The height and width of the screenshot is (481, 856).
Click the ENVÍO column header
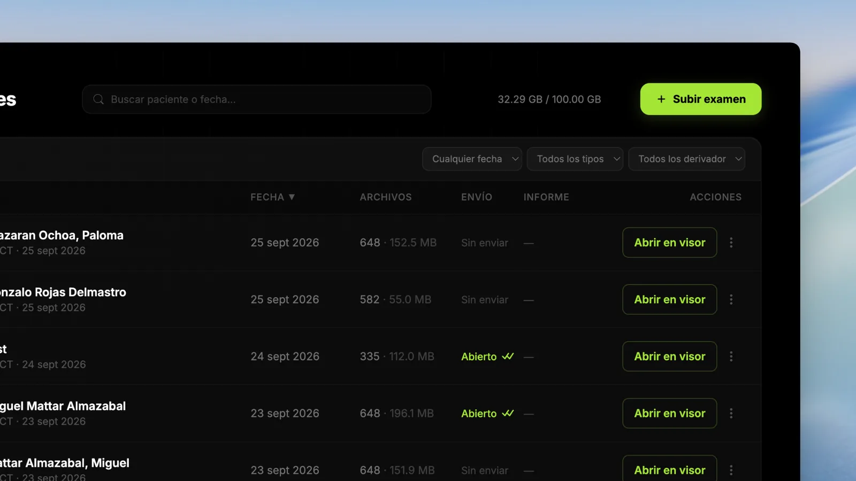pos(477,197)
